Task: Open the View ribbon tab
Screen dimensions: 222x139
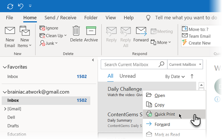Action: [111, 18]
